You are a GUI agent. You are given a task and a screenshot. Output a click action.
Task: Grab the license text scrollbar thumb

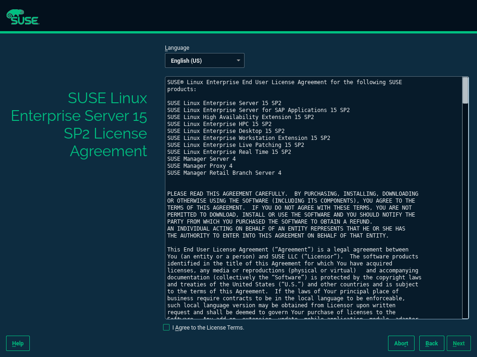465,90
